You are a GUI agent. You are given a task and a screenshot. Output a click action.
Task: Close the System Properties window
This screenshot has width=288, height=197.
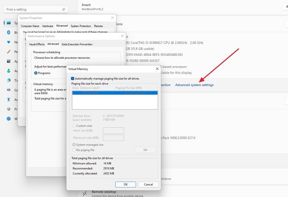coord(112,18)
